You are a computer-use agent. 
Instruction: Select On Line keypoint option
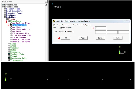pyautogui.click(x=16, y=27)
